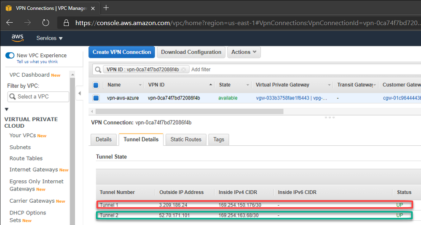
Task: Click Tell us what you think link
Action: 38,62
